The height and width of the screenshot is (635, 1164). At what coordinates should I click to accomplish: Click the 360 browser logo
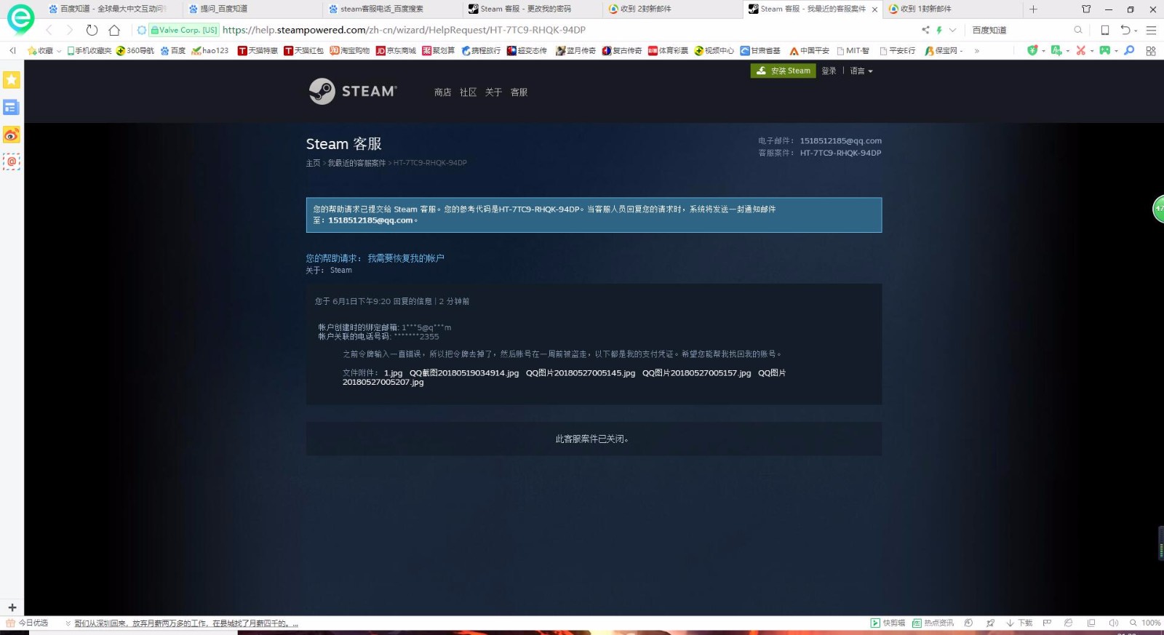coord(20,18)
